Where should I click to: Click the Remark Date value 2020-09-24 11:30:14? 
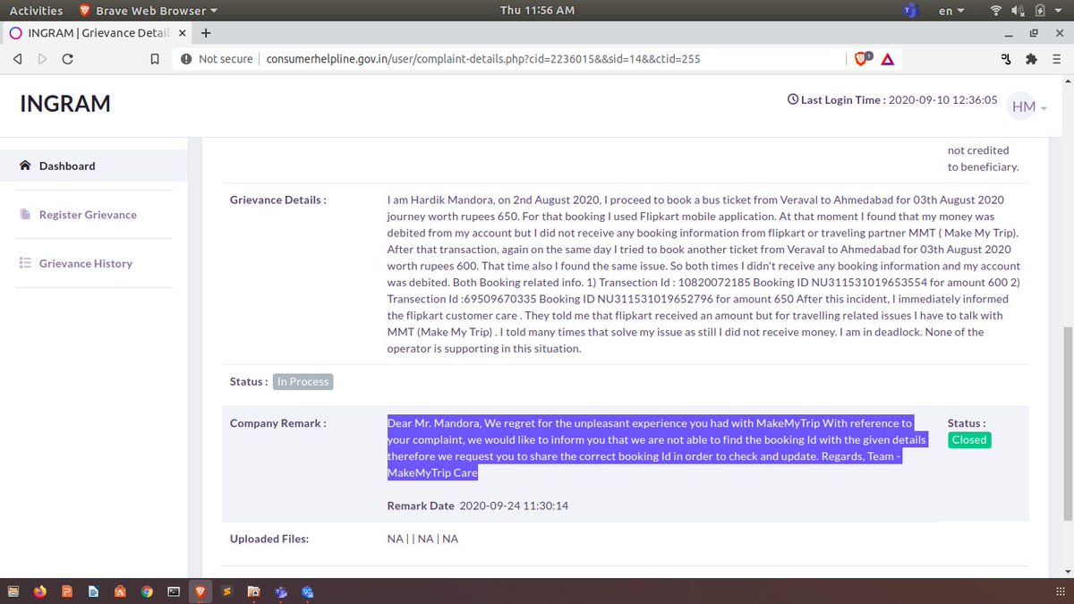pyautogui.click(x=514, y=506)
